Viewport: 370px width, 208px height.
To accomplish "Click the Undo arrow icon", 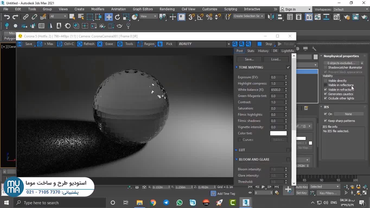I will (x=7, y=17).
